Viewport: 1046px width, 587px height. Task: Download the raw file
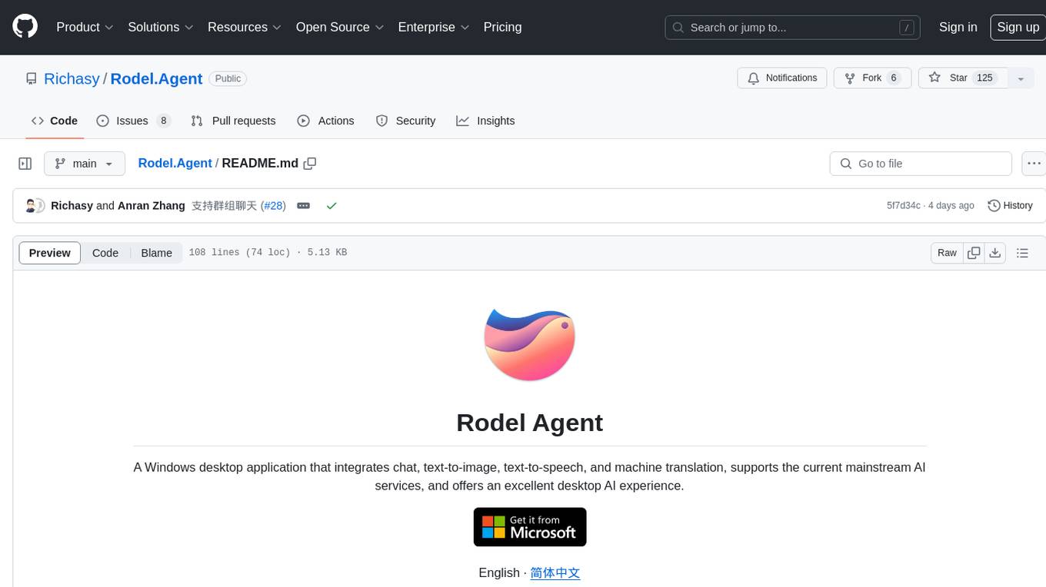tap(995, 253)
